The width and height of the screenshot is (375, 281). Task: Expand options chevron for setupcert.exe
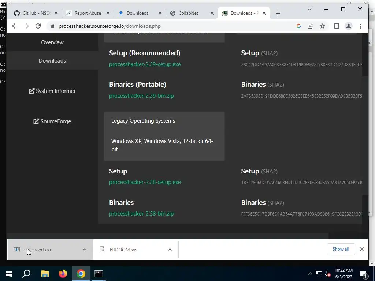coord(85,250)
